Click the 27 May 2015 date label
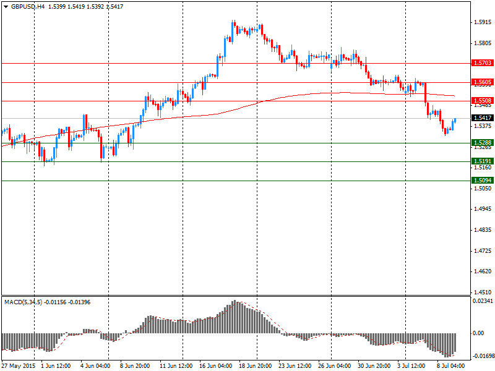Viewport: 495px width, 371px height. [19, 366]
